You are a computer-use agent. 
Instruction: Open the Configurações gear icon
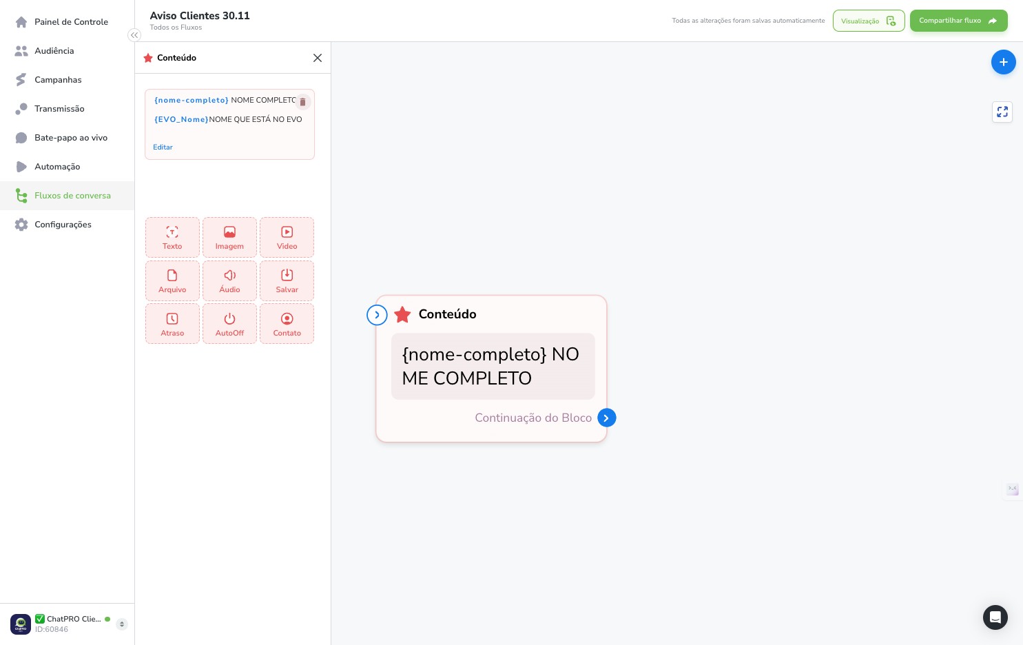coord(21,225)
